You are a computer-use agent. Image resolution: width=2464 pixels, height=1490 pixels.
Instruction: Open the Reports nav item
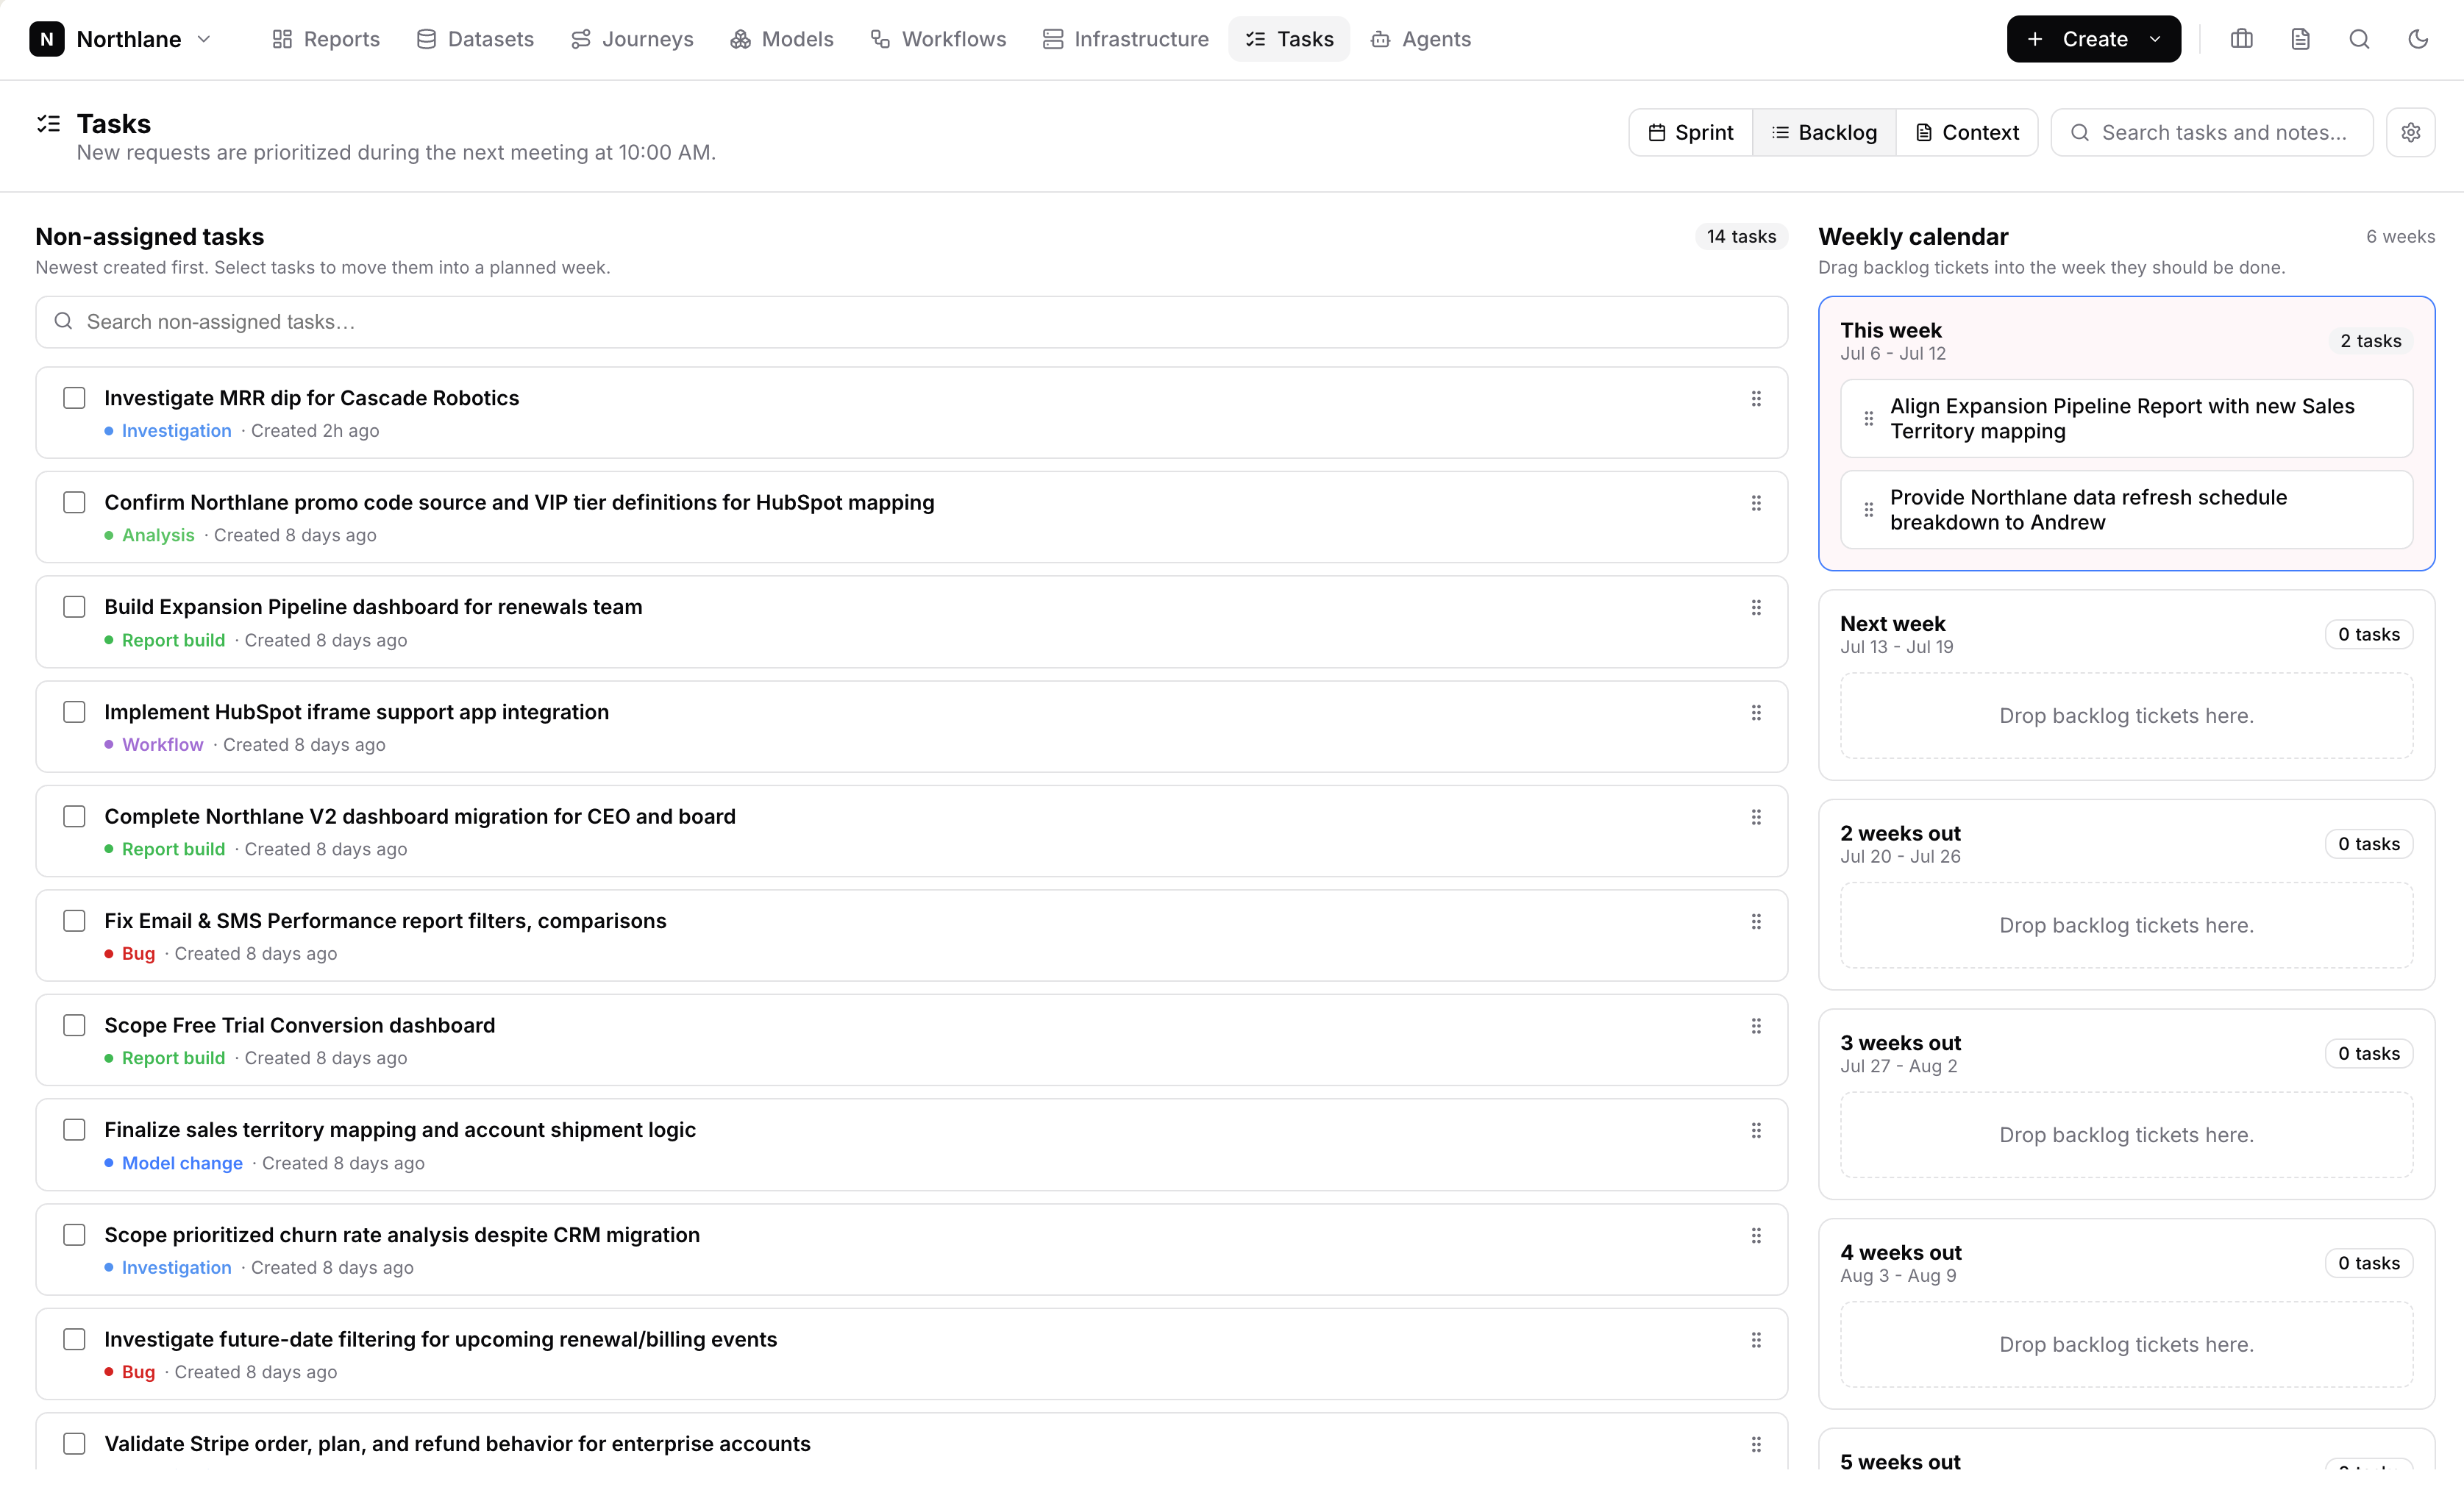pos(326,39)
